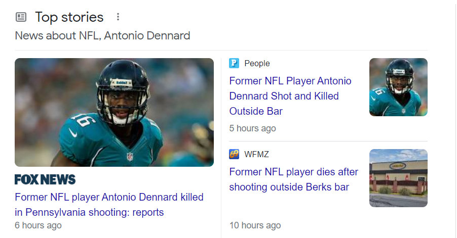Click the 'Top stories' heading text
The image size is (457, 238).
tap(69, 17)
